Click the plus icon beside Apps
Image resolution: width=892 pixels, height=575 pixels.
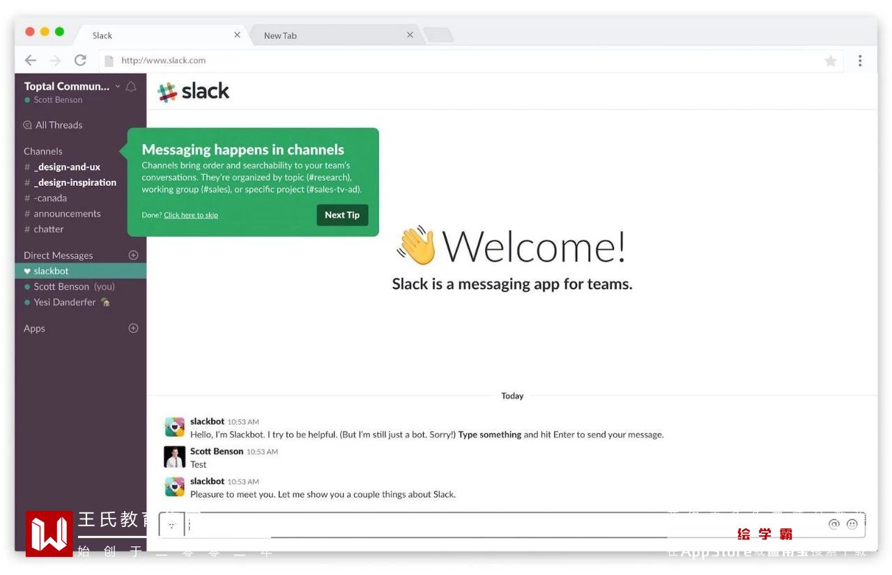(x=134, y=329)
